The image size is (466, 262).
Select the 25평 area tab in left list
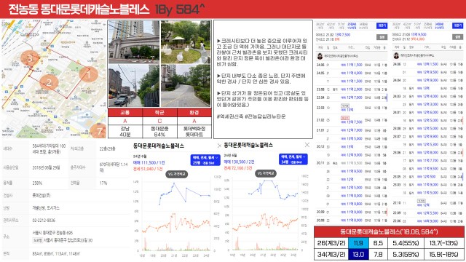352,26
